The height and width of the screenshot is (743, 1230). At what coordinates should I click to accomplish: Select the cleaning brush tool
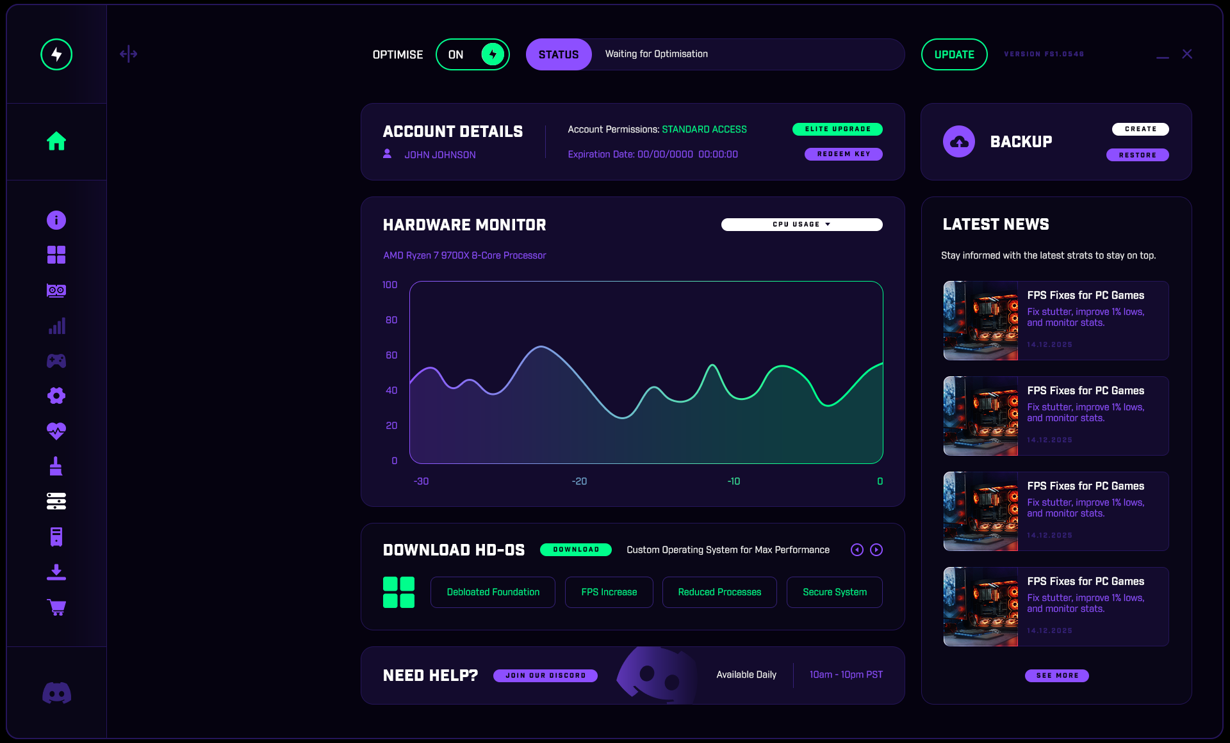(56, 466)
